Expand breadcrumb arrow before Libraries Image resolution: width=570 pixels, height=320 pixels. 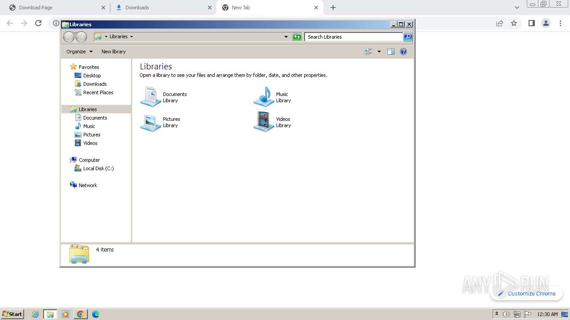point(106,37)
